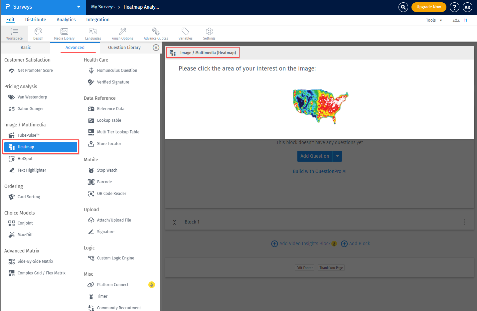477x311 pixels.
Task: Open the Advance Quotas icon
Action: click(156, 34)
